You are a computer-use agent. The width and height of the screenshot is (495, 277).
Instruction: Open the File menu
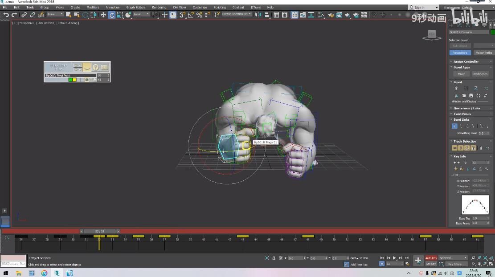pyautogui.click(x=5, y=7)
